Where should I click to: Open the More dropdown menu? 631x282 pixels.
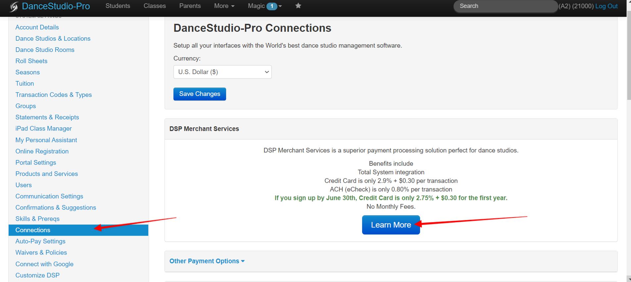(224, 6)
